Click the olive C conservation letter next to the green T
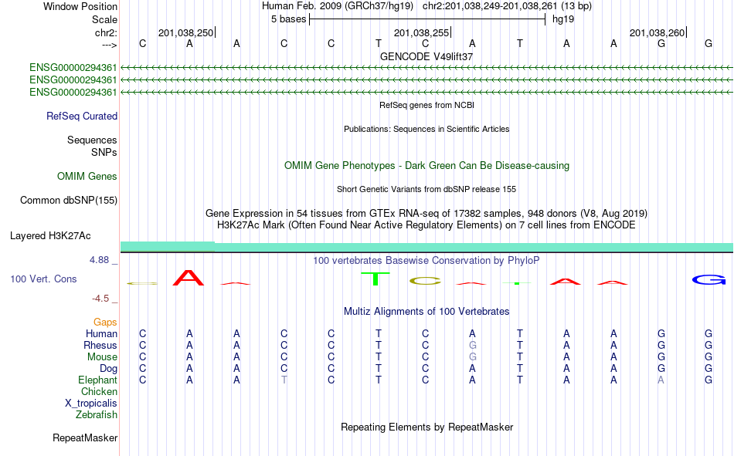This screenshot has width=734, height=456. (x=425, y=281)
